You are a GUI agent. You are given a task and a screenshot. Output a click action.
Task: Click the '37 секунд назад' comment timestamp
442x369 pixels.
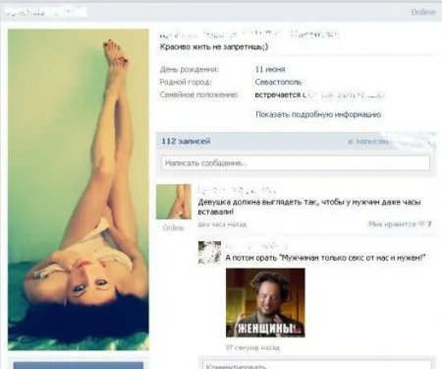tap(252, 347)
